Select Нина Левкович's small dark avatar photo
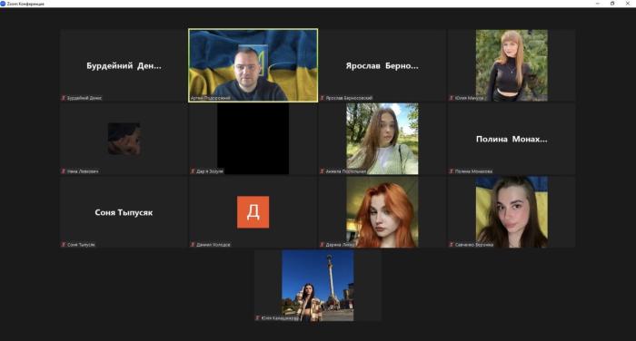Viewport: 636px width, 341px height. (x=124, y=139)
